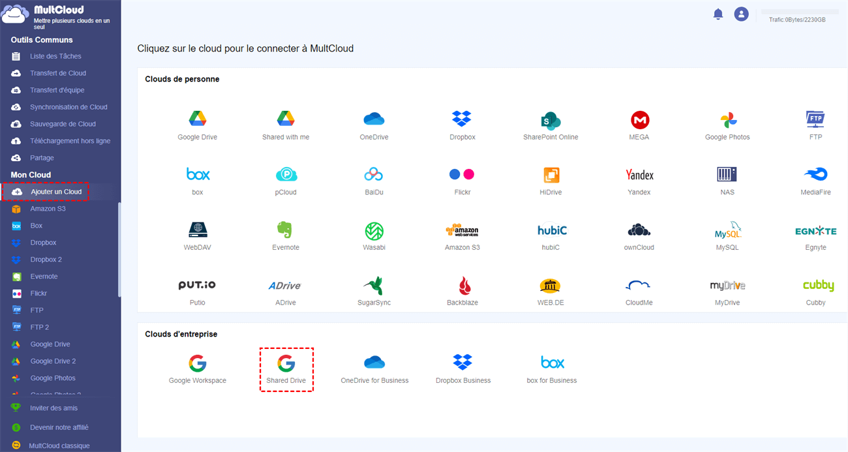
Task: Choose the Shared with me cloud icon
Action: coord(286,119)
